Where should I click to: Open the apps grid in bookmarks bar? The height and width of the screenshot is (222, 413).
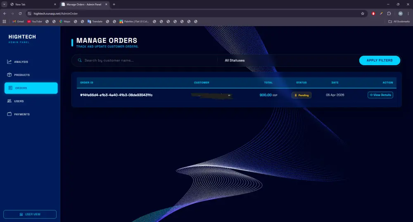click(x=4, y=21)
